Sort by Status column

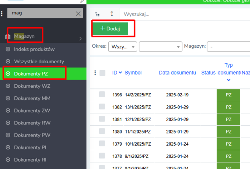tap(208, 73)
